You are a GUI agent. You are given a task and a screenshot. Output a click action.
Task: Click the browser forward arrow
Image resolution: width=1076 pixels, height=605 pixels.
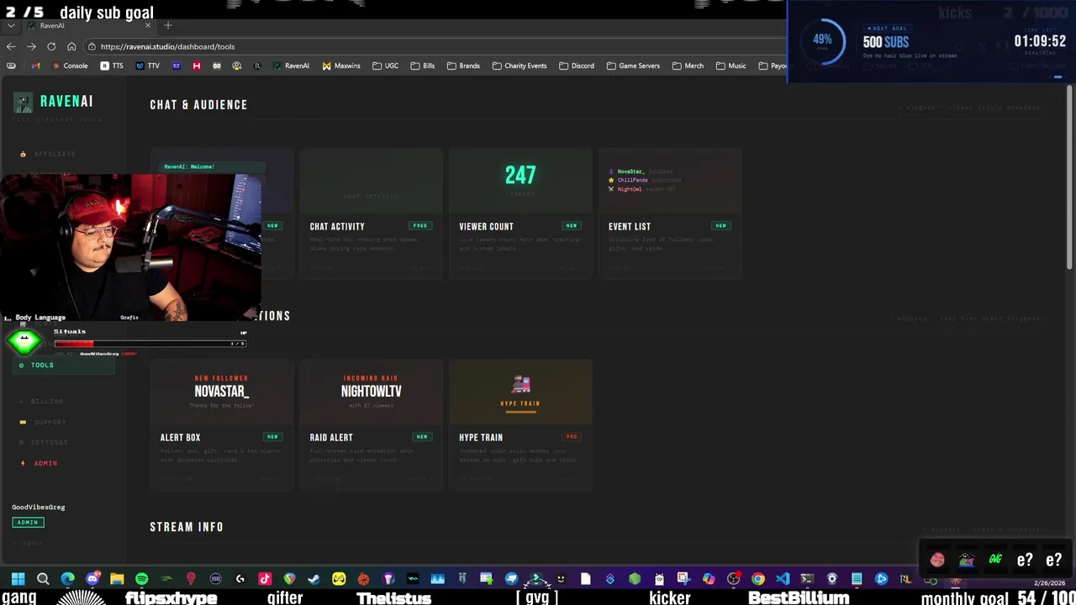tap(31, 46)
